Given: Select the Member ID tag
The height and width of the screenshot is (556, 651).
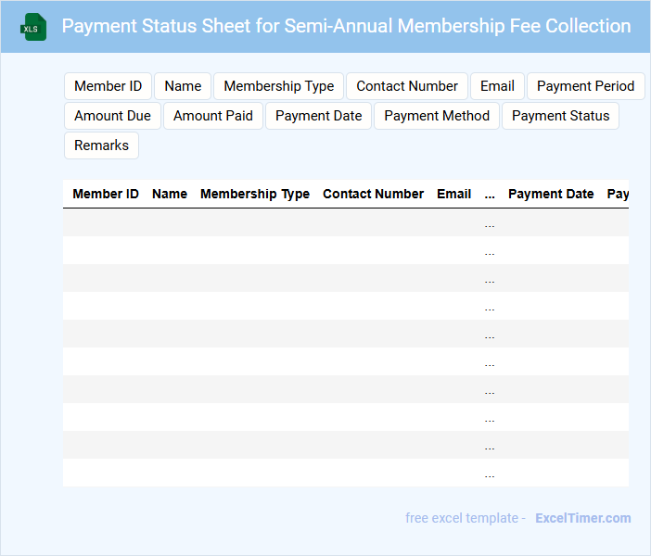Looking at the screenshot, I should pos(108,86).
